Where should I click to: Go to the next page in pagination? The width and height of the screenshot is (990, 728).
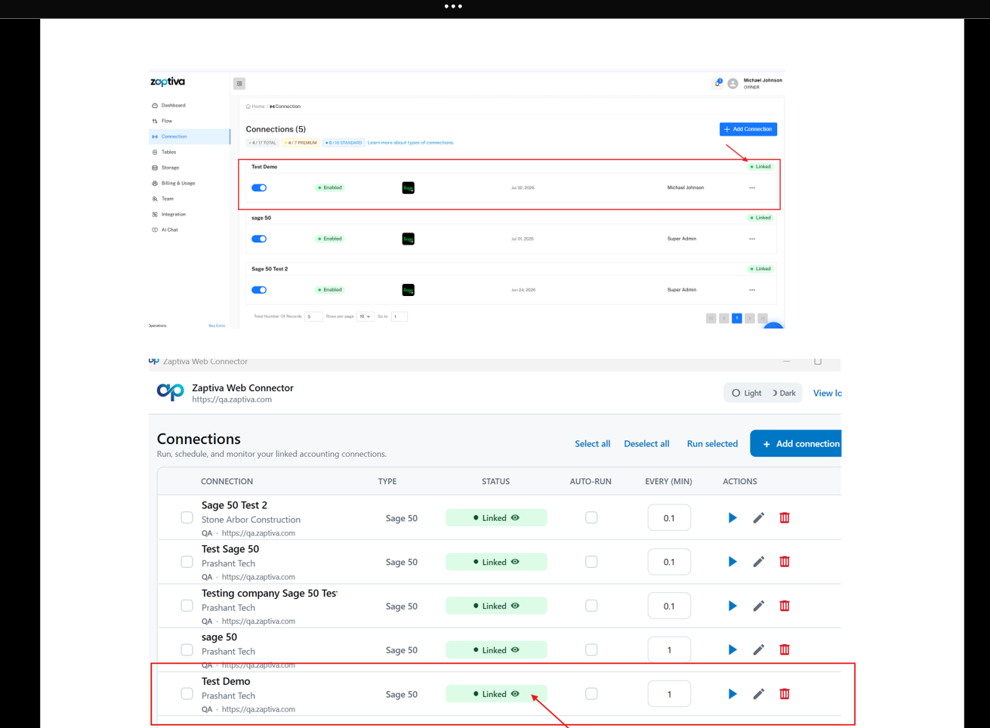(750, 319)
